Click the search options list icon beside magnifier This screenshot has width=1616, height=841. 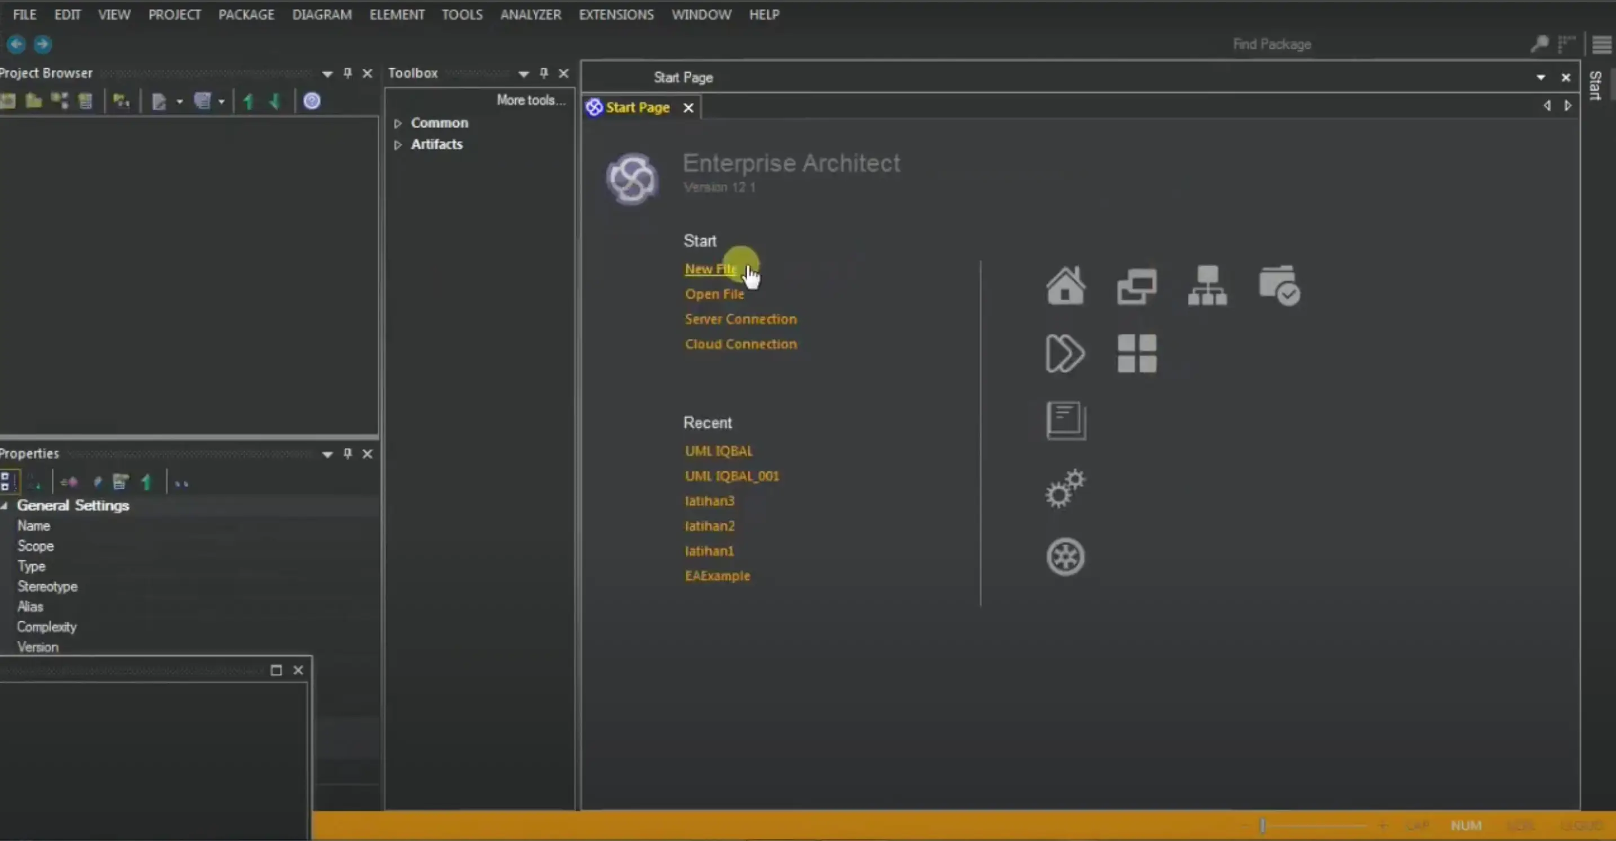1566,44
